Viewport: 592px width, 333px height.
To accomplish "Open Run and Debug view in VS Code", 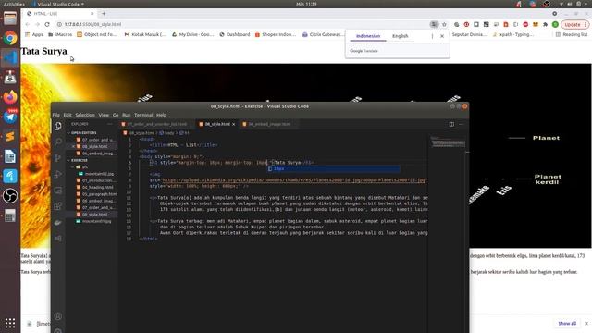I will point(57,174).
